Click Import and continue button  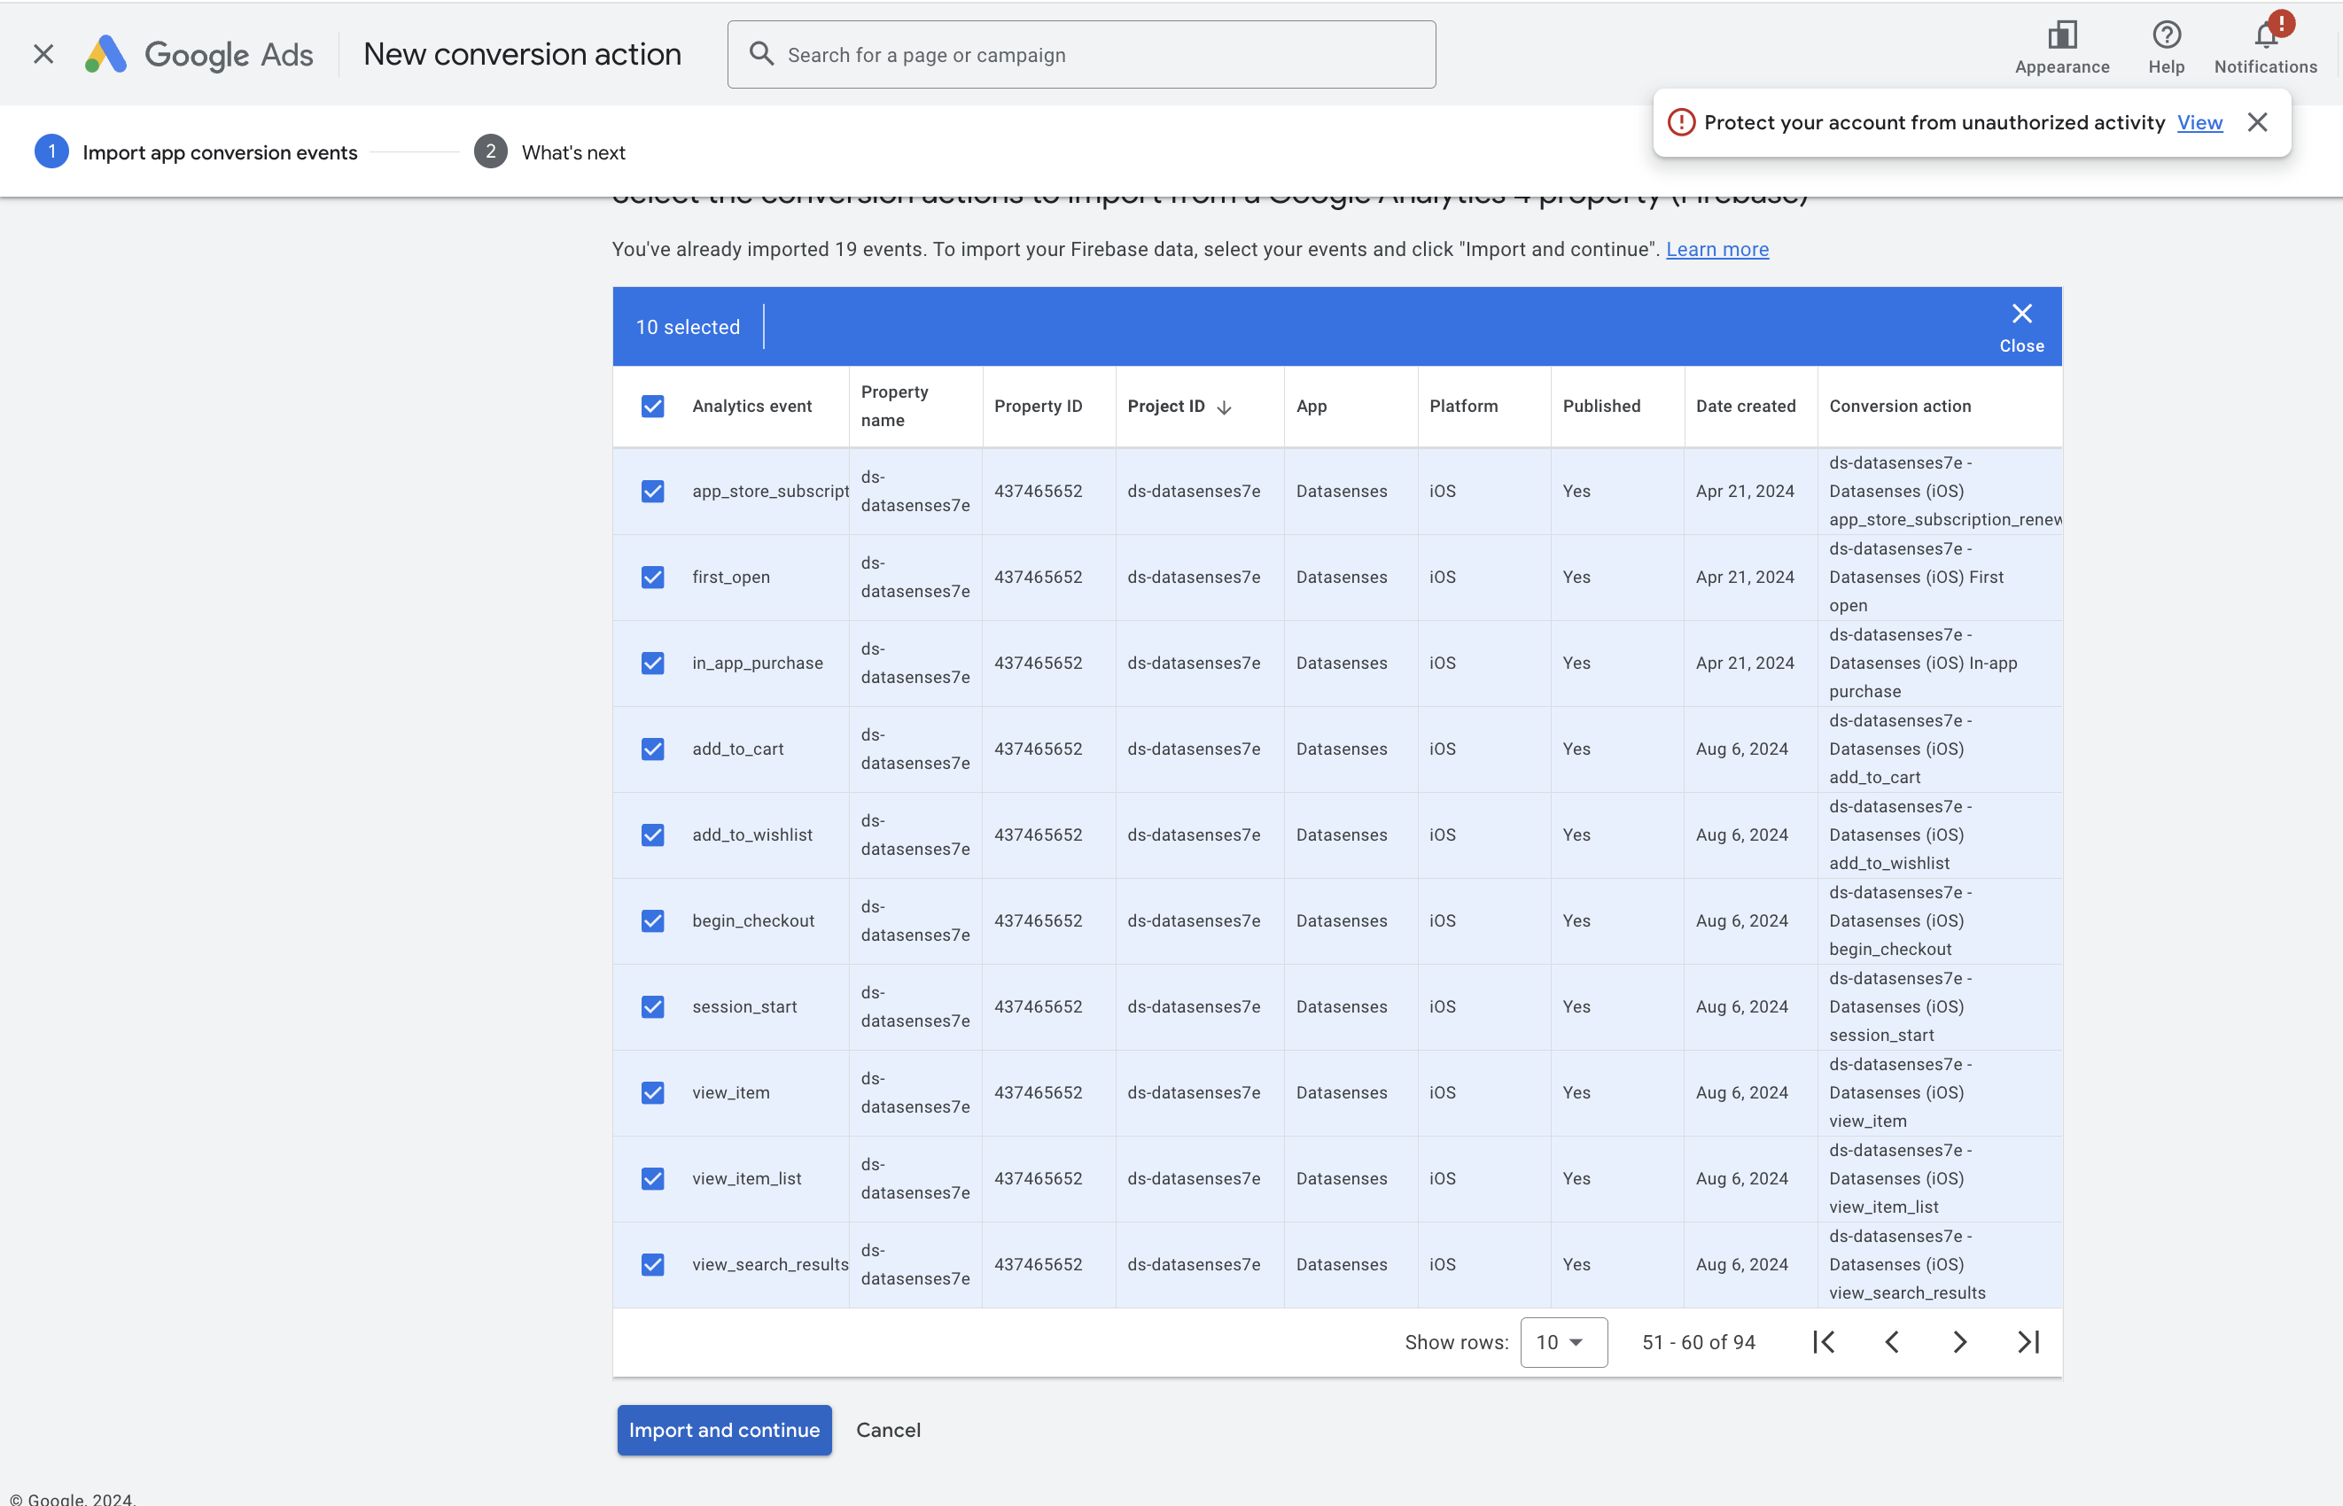click(x=724, y=1430)
